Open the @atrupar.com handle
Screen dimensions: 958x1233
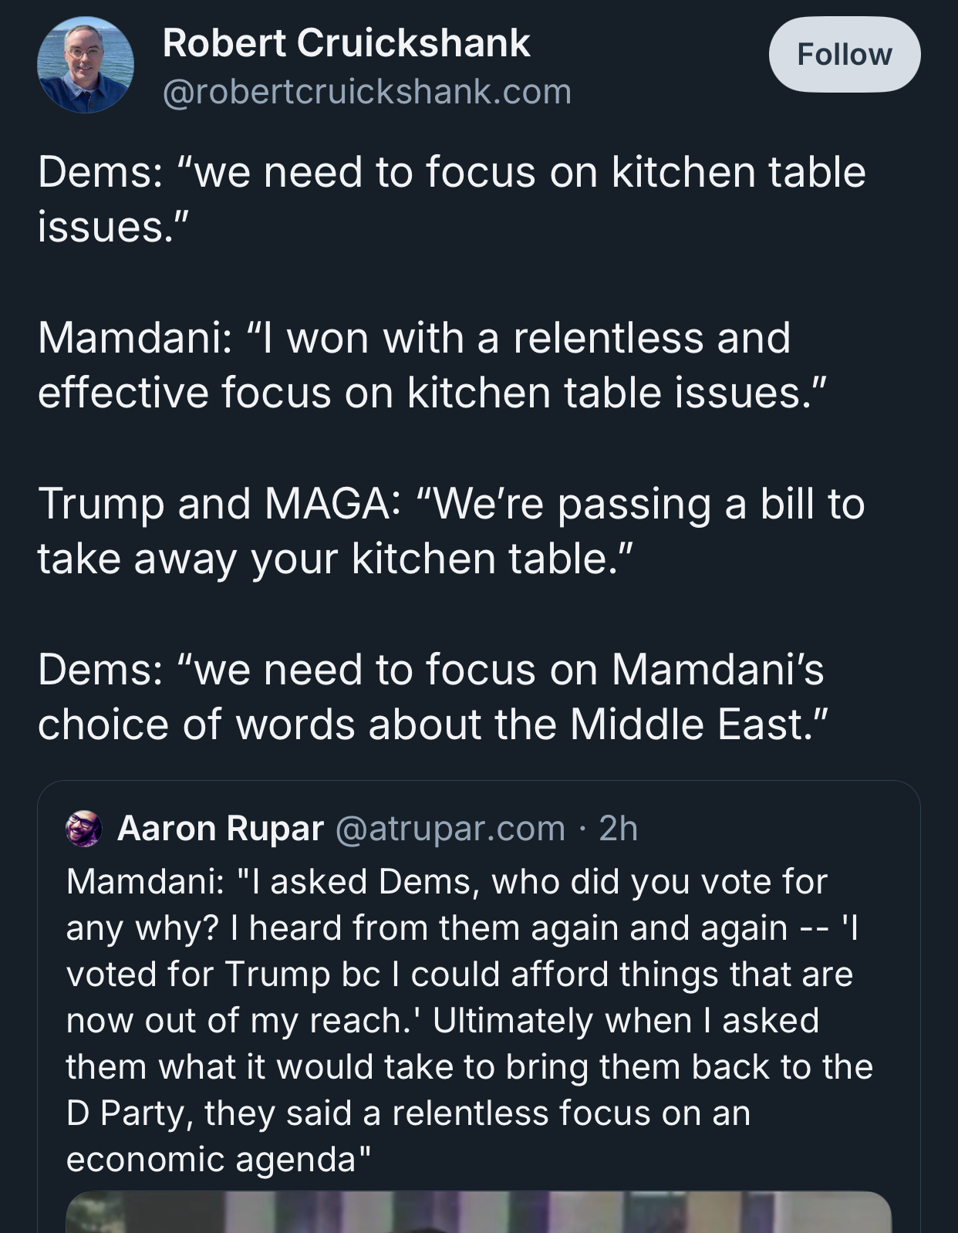(x=450, y=829)
